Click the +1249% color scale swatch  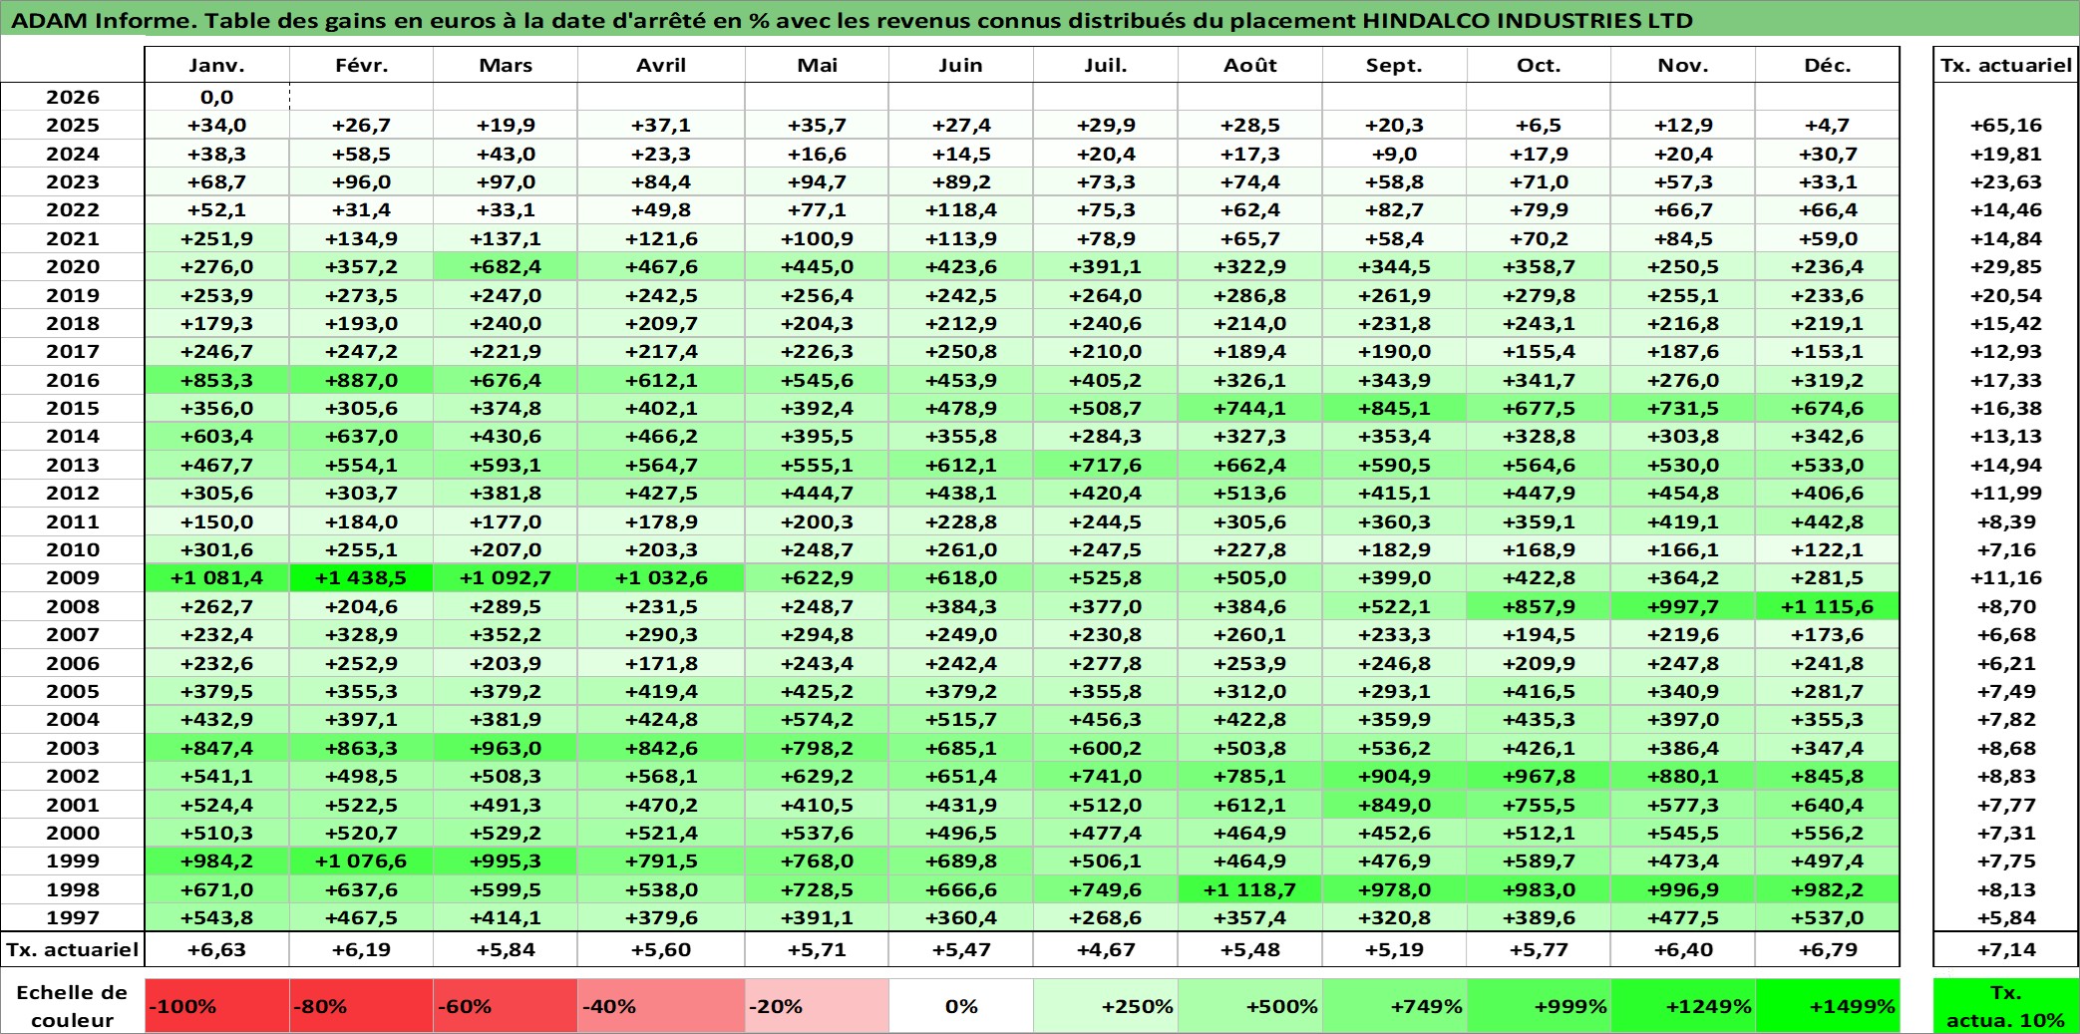[x=1683, y=1006]
